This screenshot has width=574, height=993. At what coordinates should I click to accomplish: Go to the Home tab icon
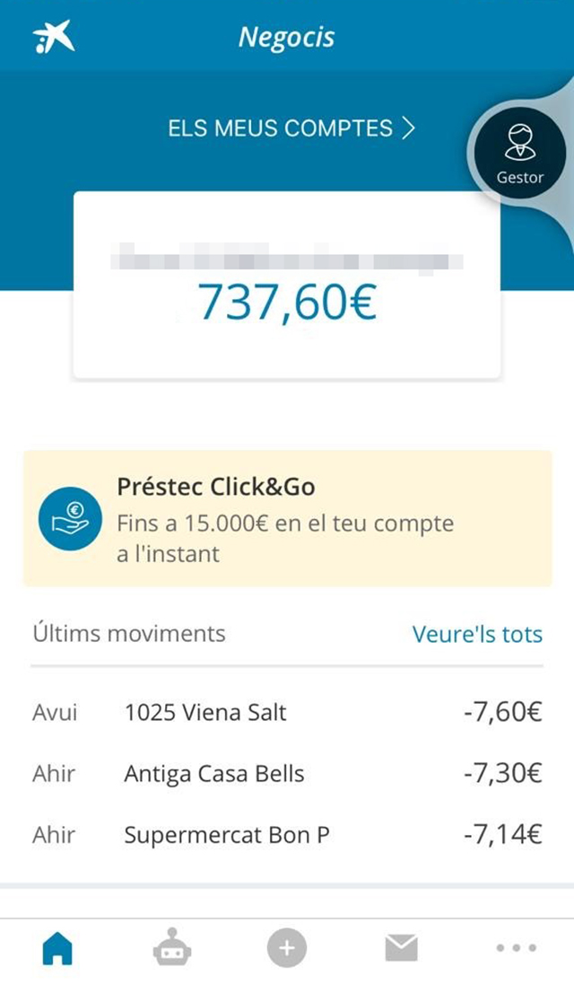pyautogui.click(x=57, y=948)
